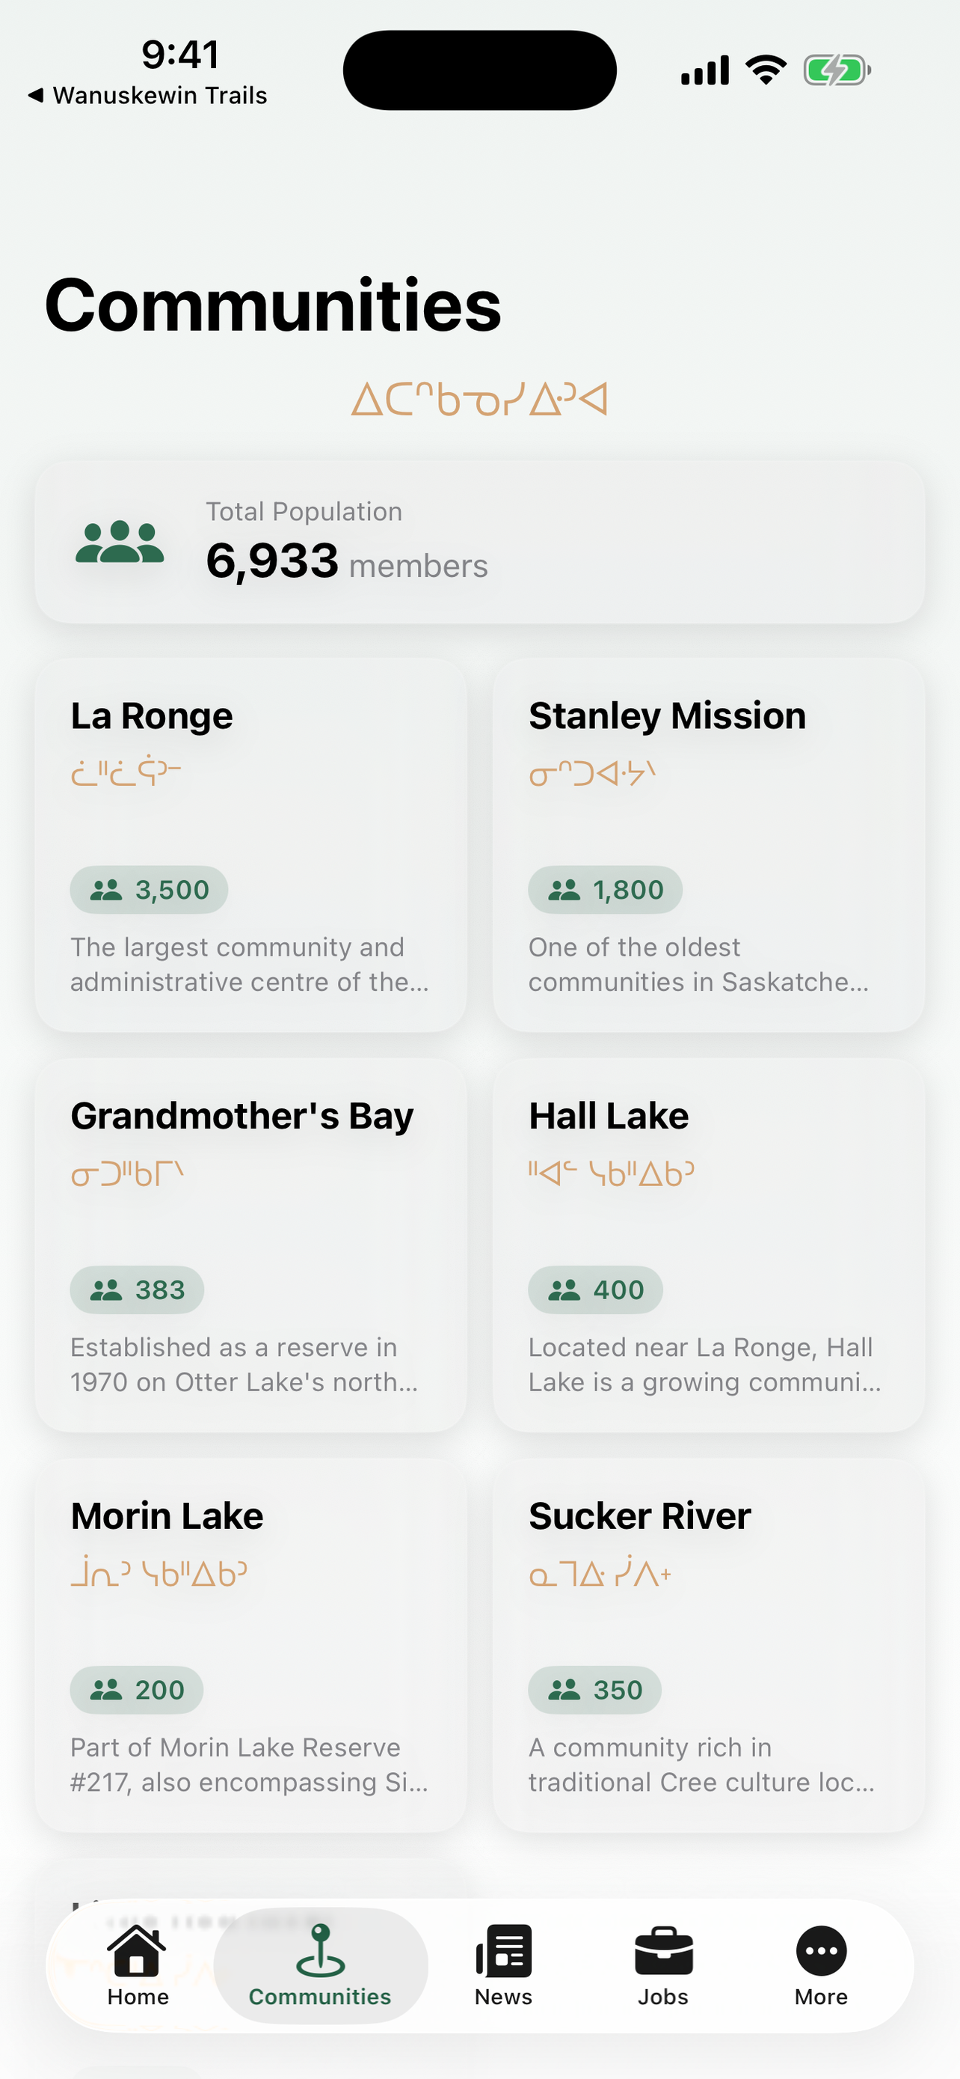Open the Grandmother's Bay card

pyautogui.click(x=250, y=1245)
